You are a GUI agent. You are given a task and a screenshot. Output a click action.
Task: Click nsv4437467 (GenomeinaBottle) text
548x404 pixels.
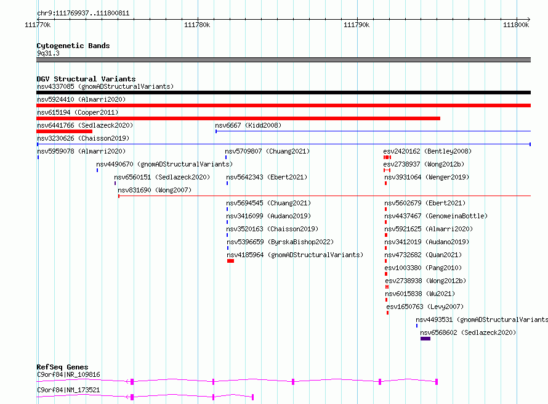coord(436,216)
